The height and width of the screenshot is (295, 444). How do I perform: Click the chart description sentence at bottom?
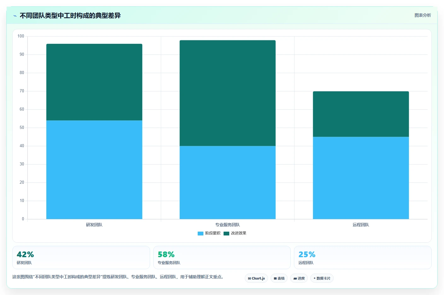click(118, 277)
